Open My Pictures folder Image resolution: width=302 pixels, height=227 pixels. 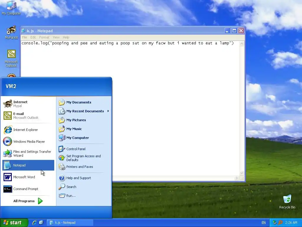point(84,120)
